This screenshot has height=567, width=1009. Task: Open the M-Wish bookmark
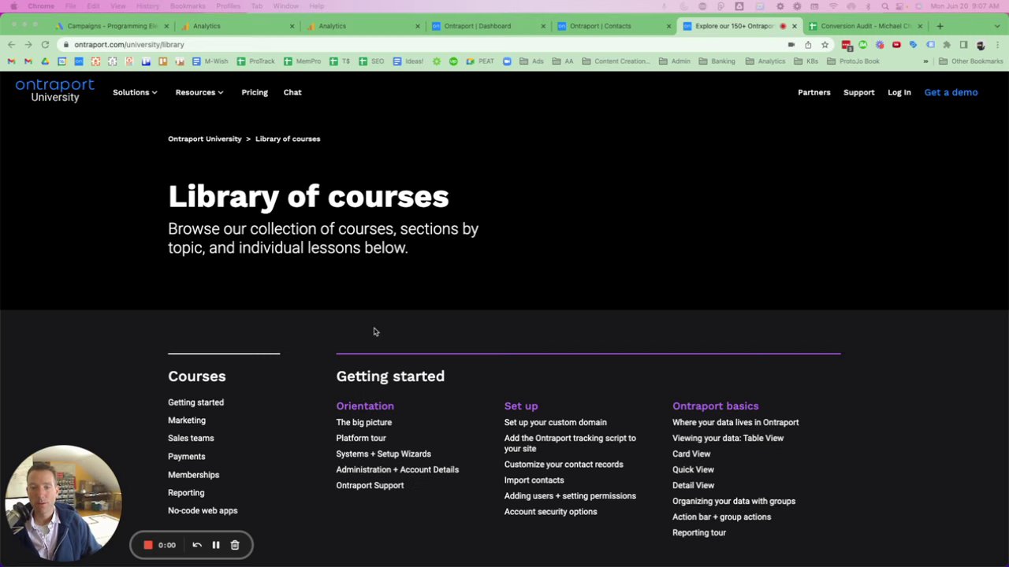coord(210,61)
